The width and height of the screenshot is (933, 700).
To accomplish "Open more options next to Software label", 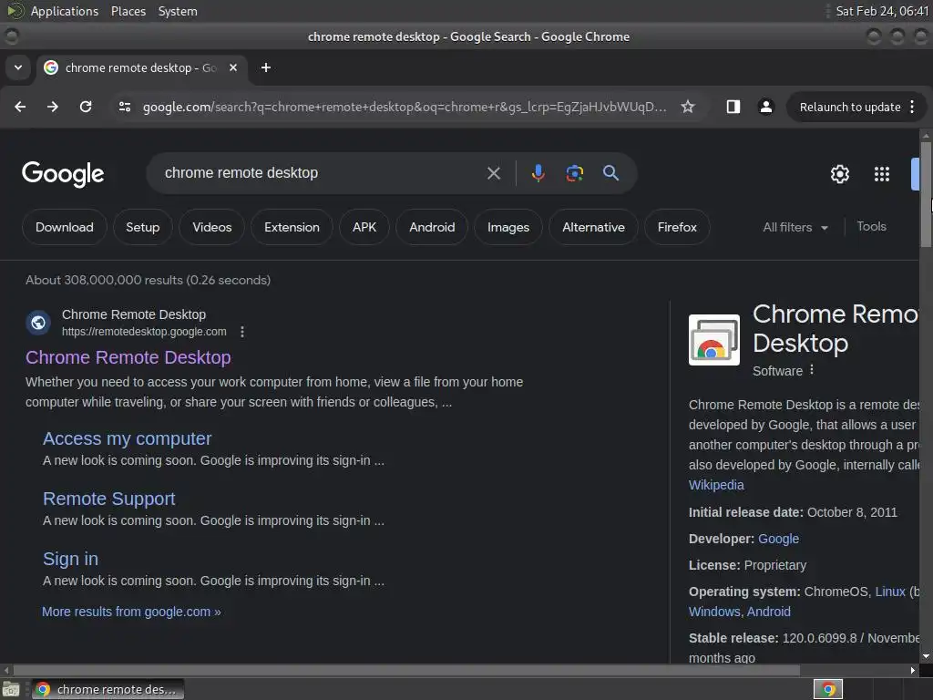I will click(x=812, y=370).
